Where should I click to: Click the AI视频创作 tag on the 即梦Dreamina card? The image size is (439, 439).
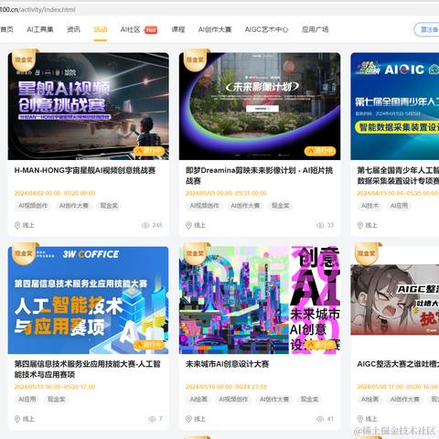[x=205, y=206]
